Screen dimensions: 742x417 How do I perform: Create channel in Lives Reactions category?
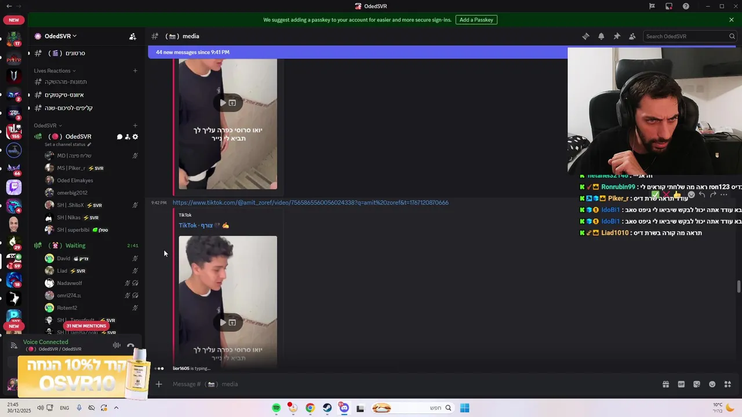click(x=135, y=71)
